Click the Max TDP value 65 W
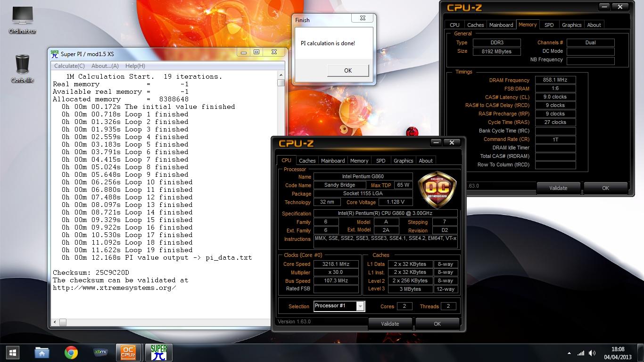Image resolution: width=644 pixels, height=362 pixels. pos(403,185)
